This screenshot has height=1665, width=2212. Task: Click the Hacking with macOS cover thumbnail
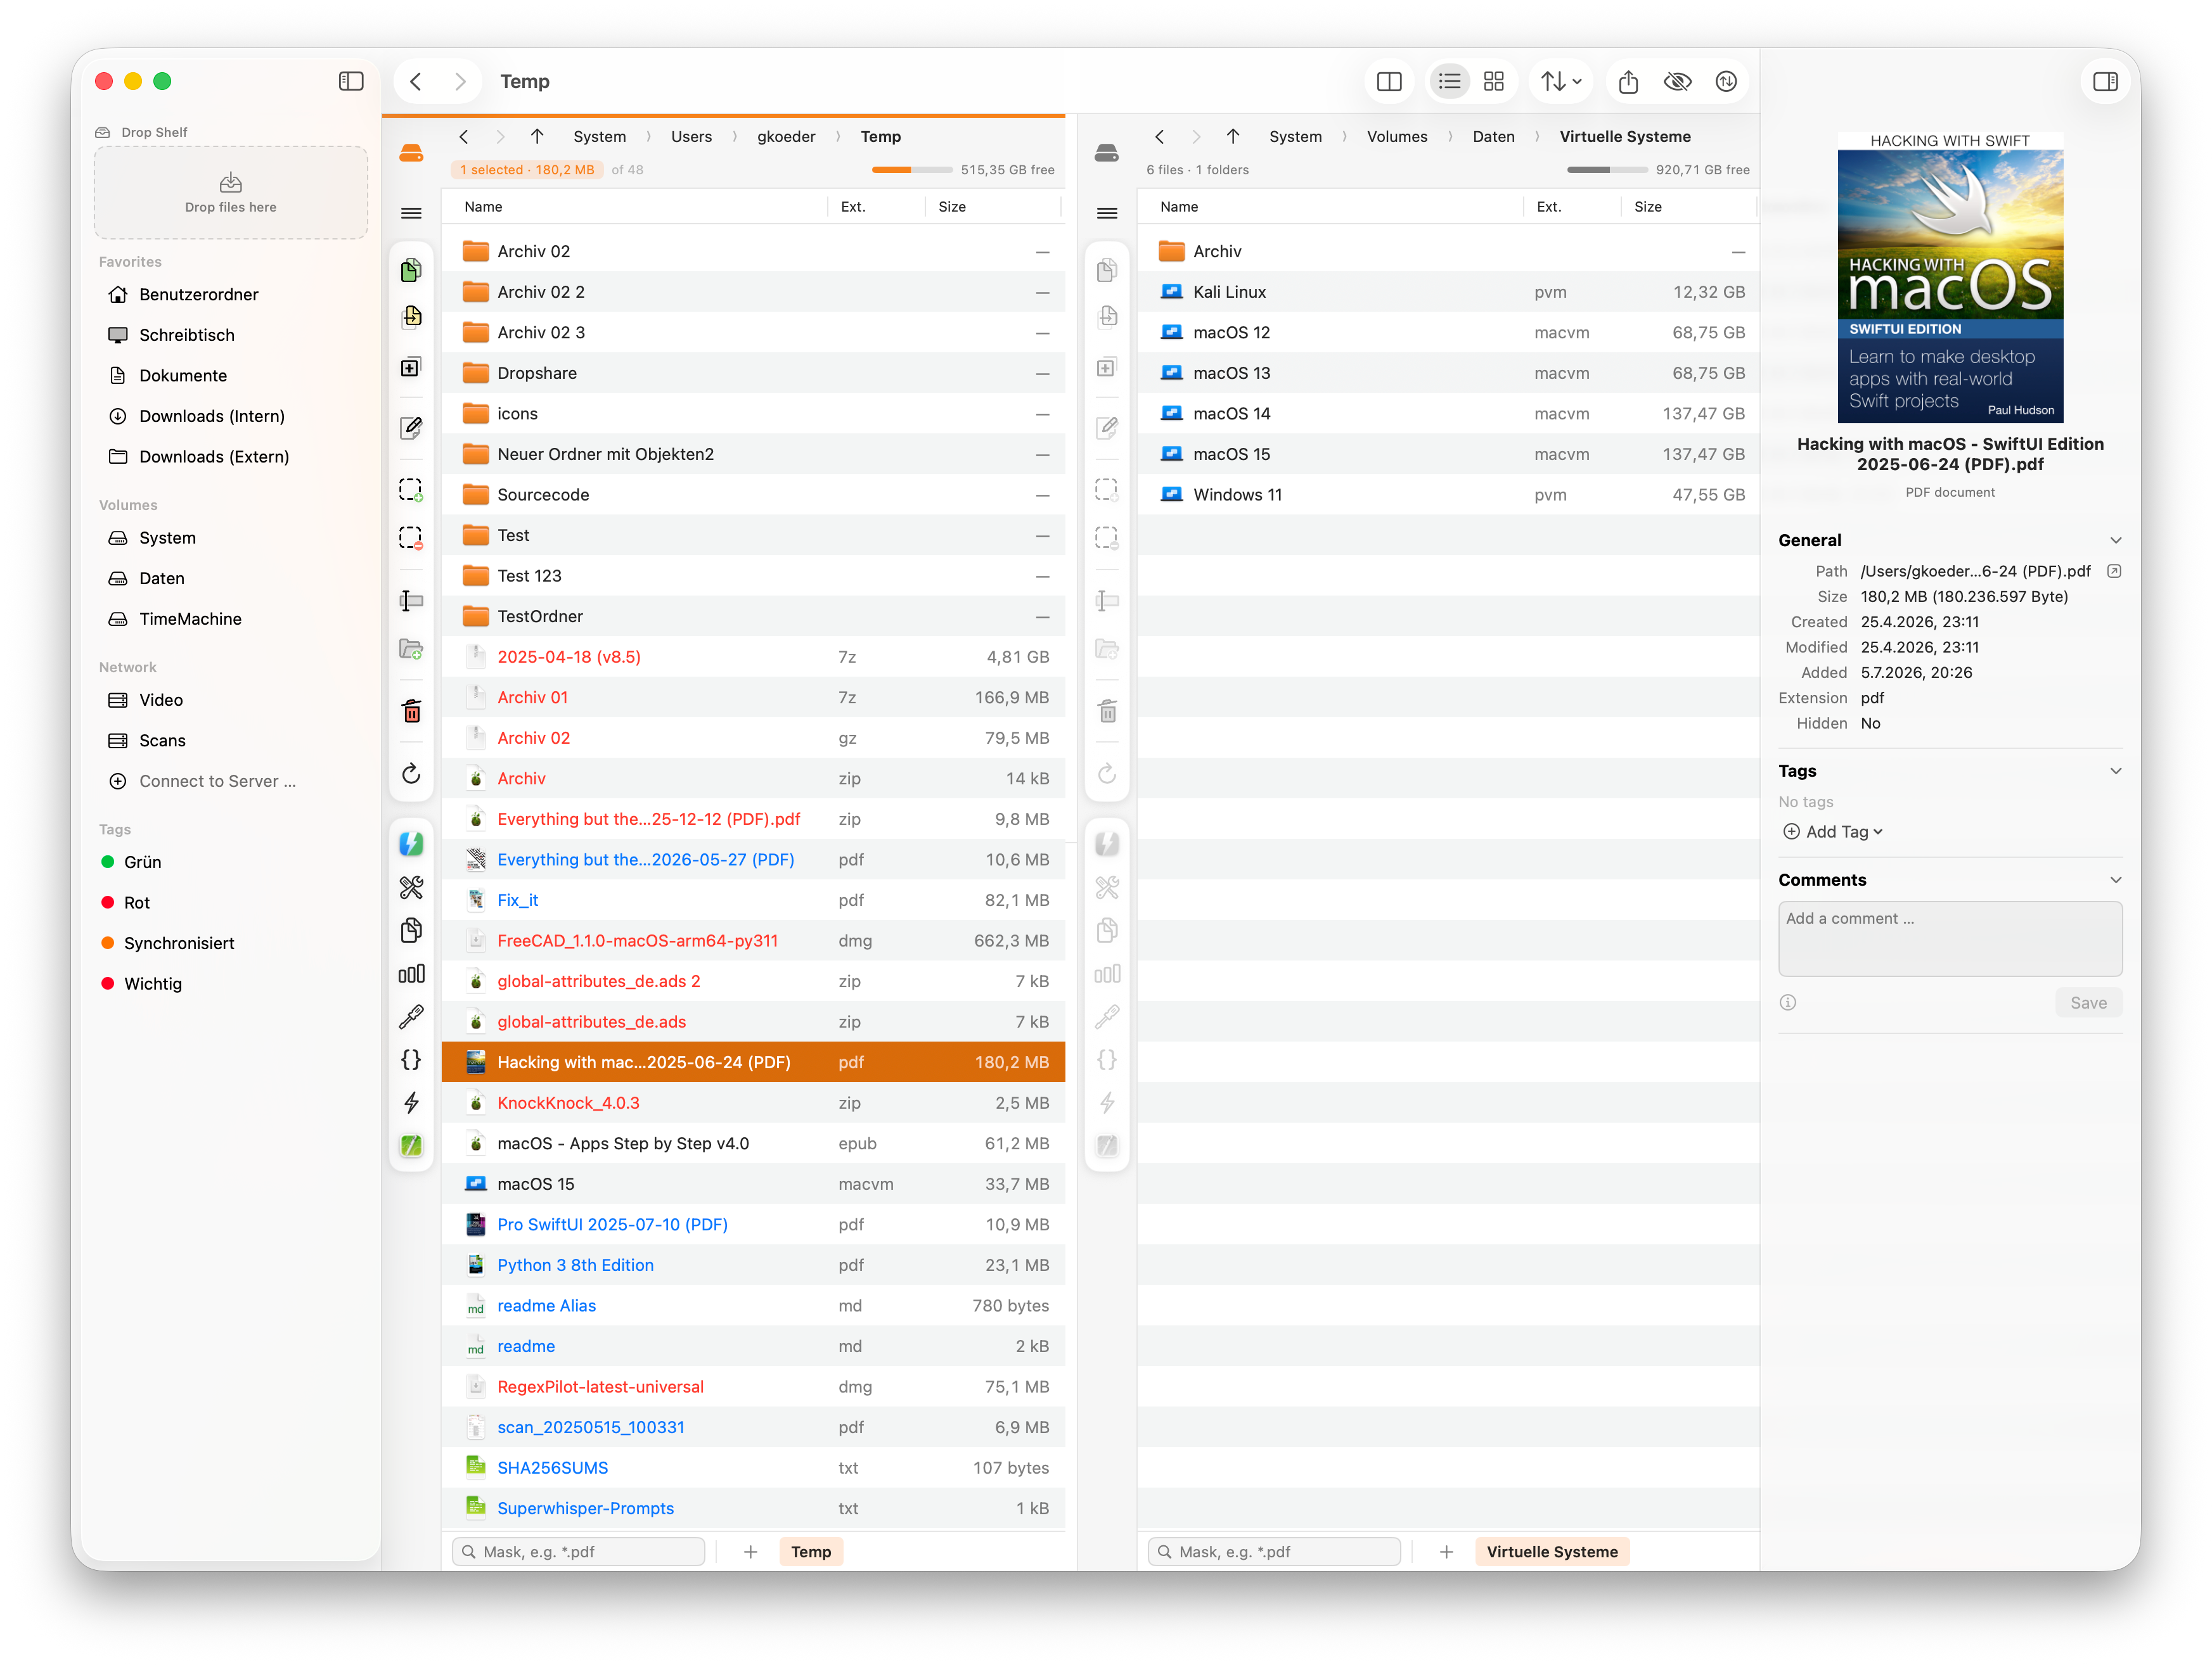point(1950,277)
